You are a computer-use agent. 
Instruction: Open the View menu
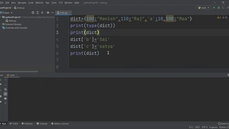pos(14,3)
